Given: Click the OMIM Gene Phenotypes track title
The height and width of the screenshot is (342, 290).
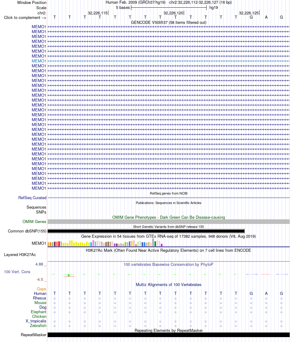Looking at the screenshot, I should (x=169, y=217).
